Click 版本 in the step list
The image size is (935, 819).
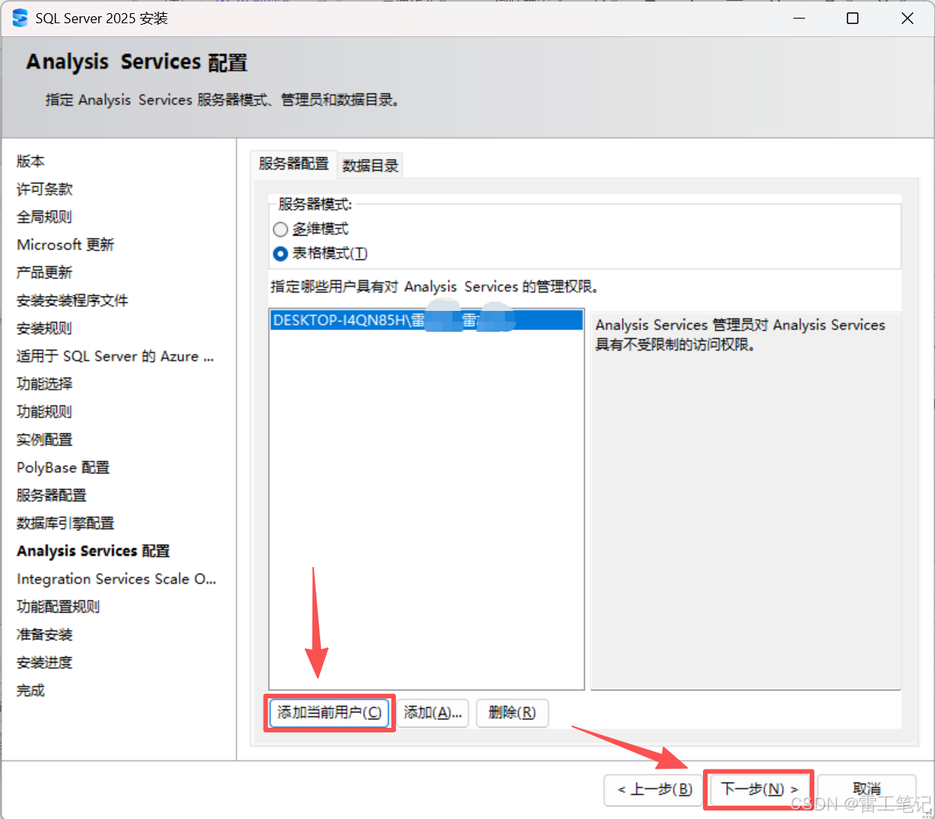[x=31, y=161]
